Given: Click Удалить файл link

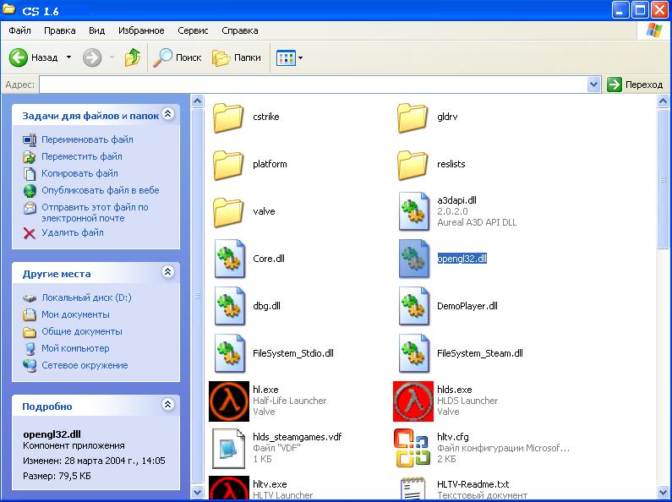Looking at the screenshot, I should pyautogui.click(x=73, y=232).
